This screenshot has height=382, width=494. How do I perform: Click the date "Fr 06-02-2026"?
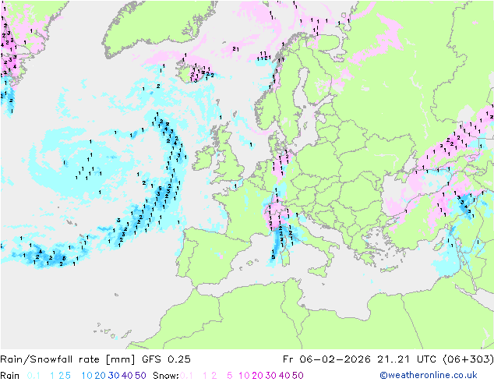point(326,359)
